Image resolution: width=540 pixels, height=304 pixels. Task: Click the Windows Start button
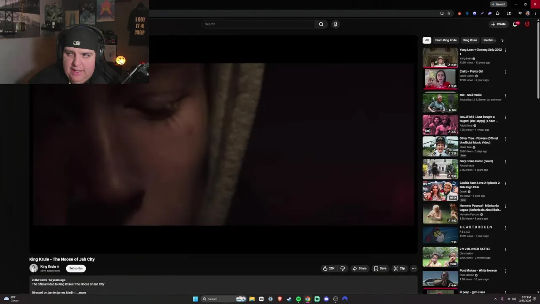(195, 299)
